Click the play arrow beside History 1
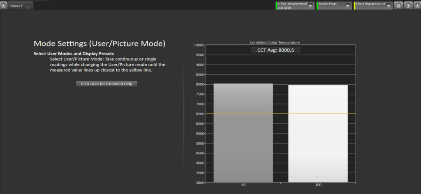 point(4,6)
